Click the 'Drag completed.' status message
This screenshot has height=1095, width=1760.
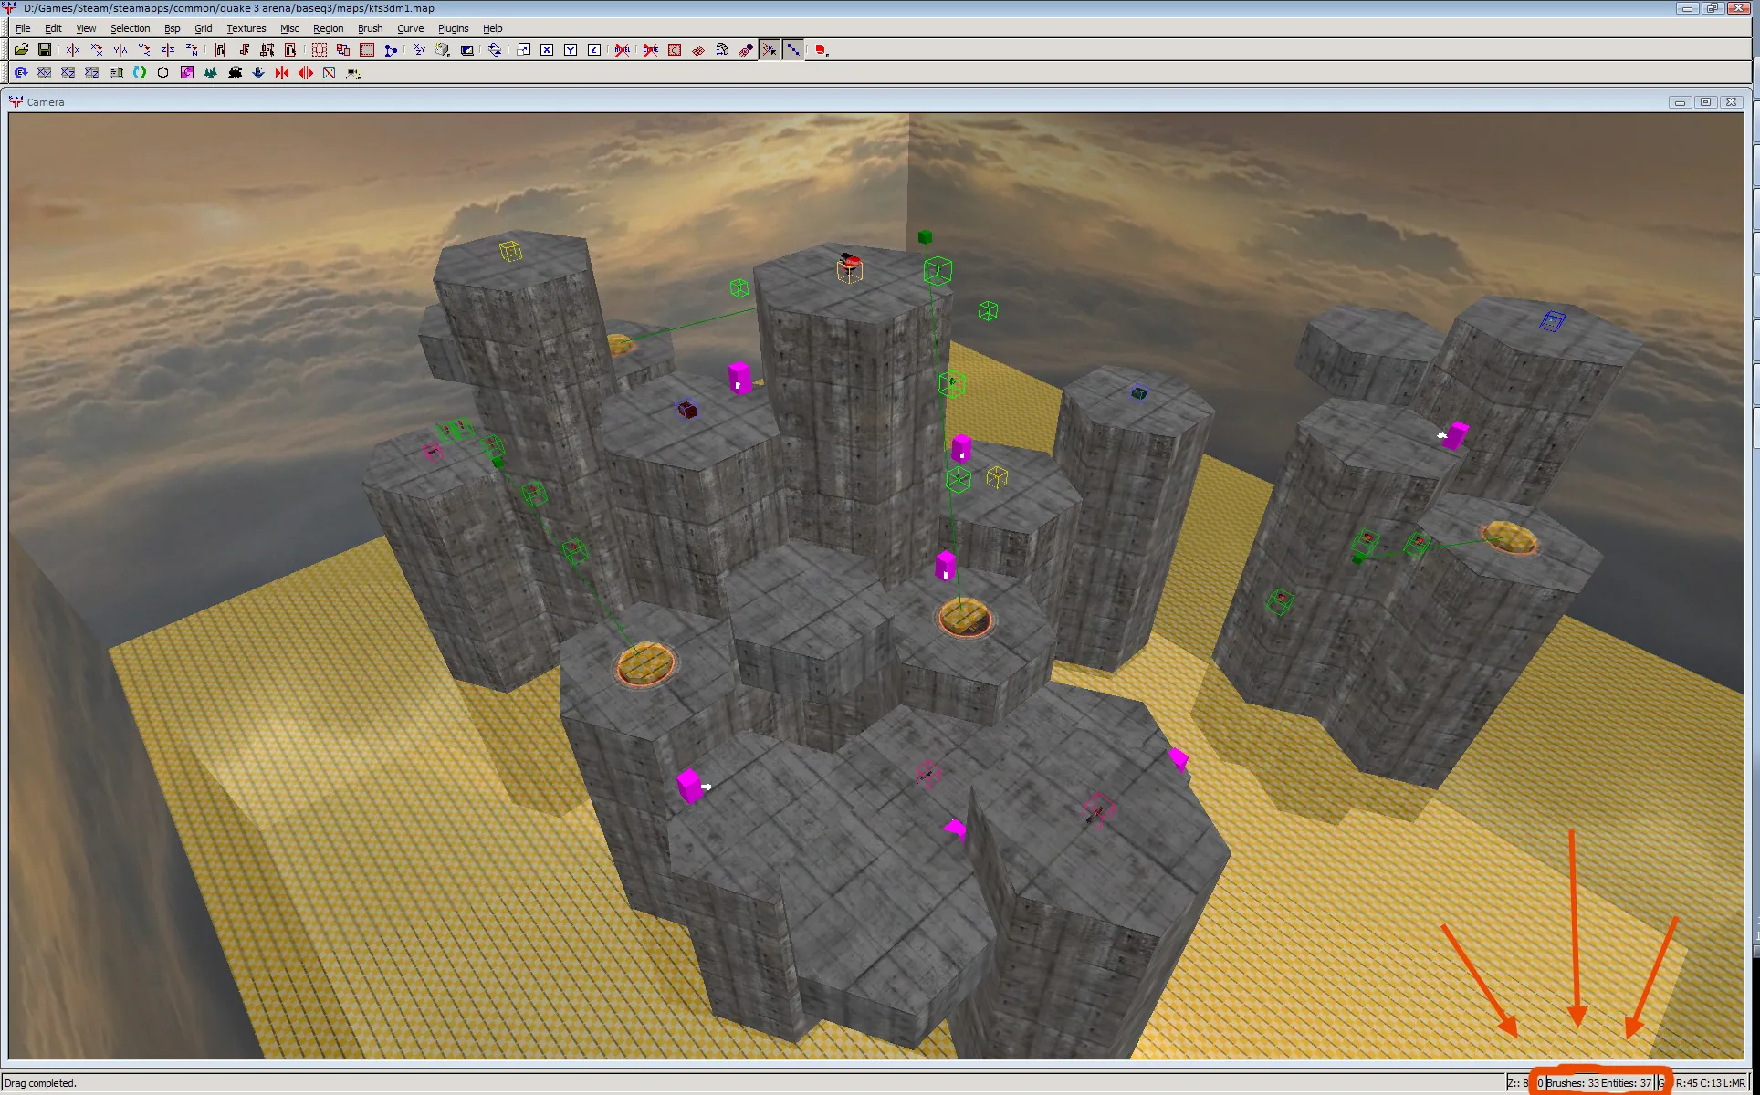(40, 1083)
